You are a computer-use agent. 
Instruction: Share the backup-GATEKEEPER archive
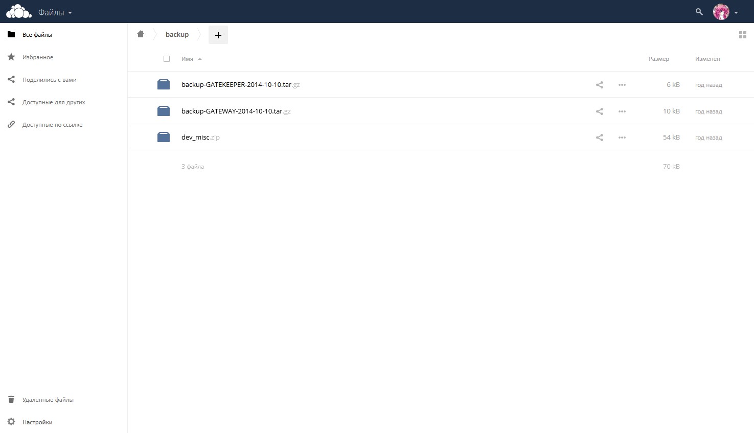pos(600,85)
